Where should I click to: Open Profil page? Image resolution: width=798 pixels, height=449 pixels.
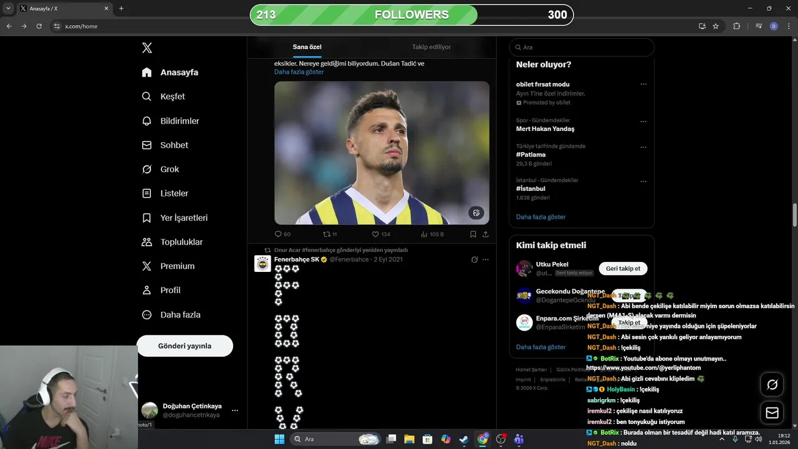point(161,290)
